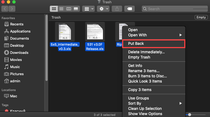Open Downloads in the sidebar
The height and width of the screenshot is (117, 210).
coord(16,52)
